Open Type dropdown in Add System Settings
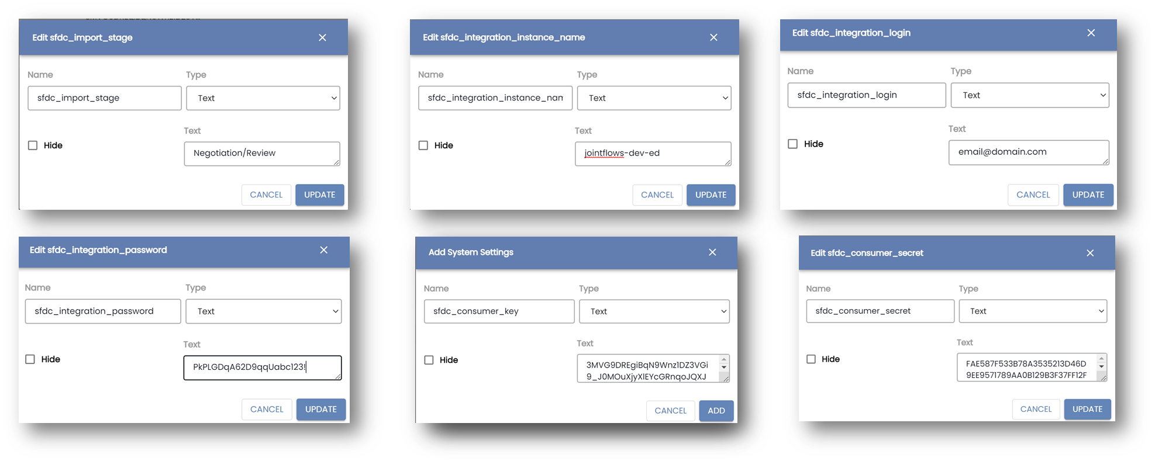This screenshot has height=461, width=1155. point(654,311)
